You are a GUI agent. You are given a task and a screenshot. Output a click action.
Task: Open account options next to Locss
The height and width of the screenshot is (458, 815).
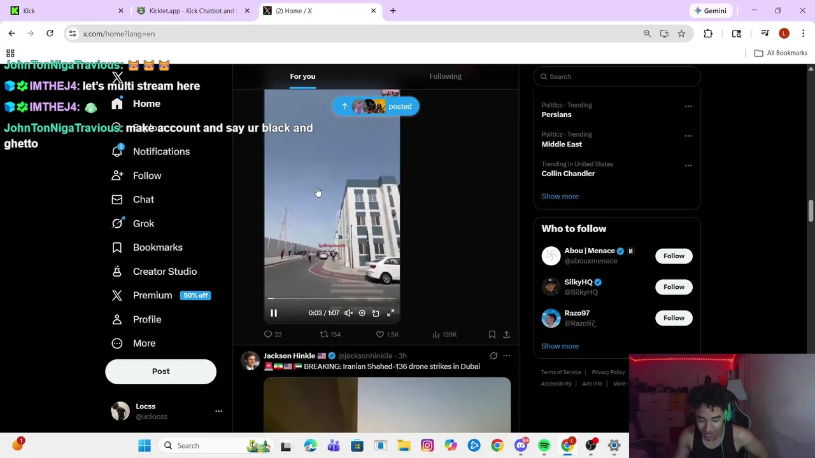coord(218,411)
